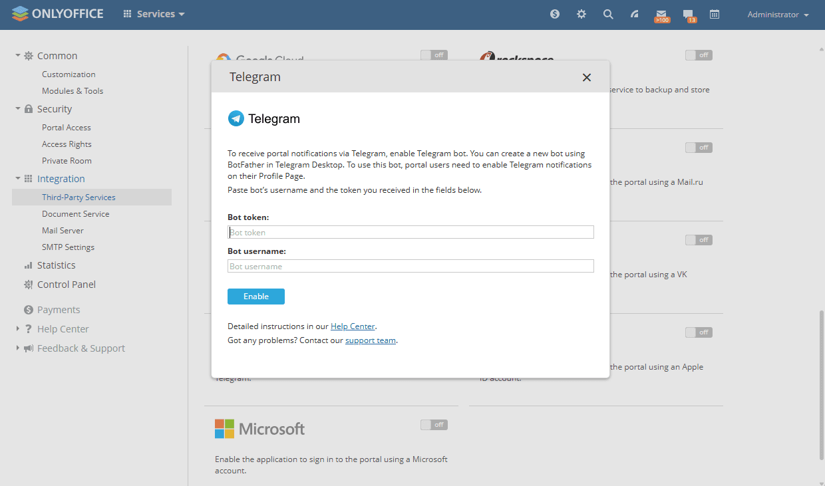Collapse the Common section arrow
This screenshot has width=825, height=486.
[18, 56]
